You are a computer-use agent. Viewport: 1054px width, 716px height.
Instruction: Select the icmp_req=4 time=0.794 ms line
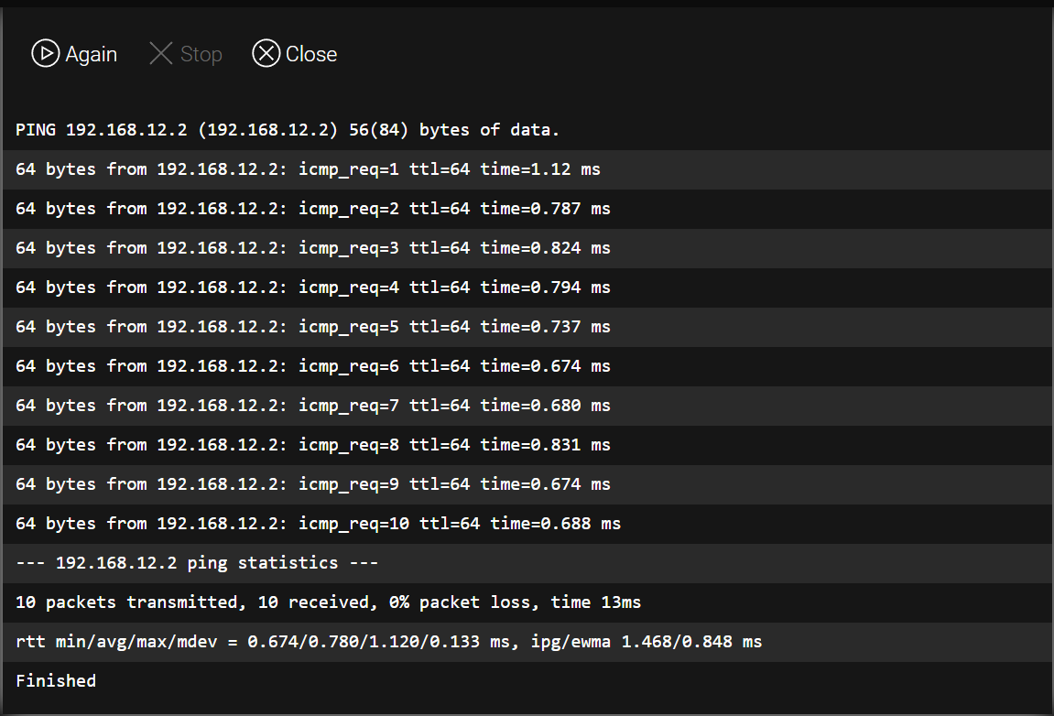click(528, 287)
